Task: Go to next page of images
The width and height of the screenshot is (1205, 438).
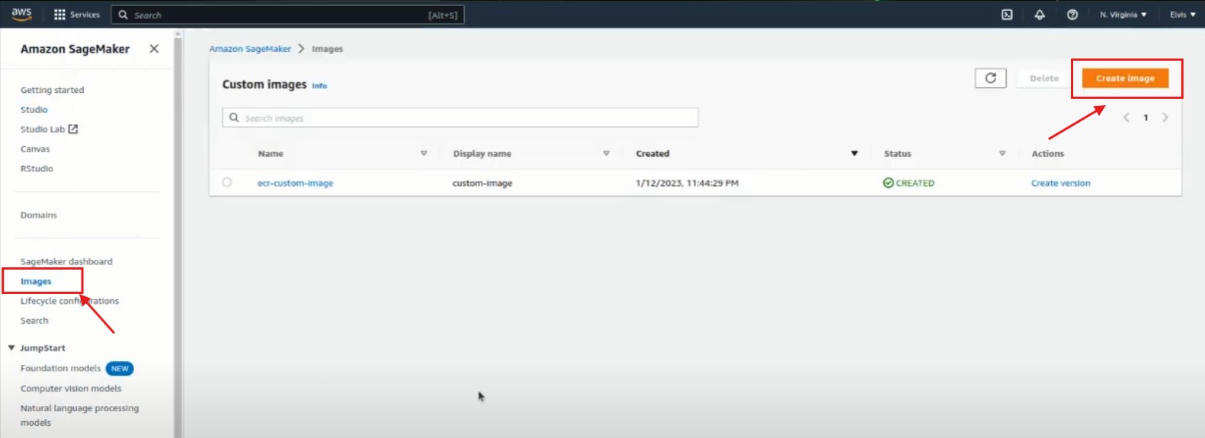Action: tap(1165, 117)
